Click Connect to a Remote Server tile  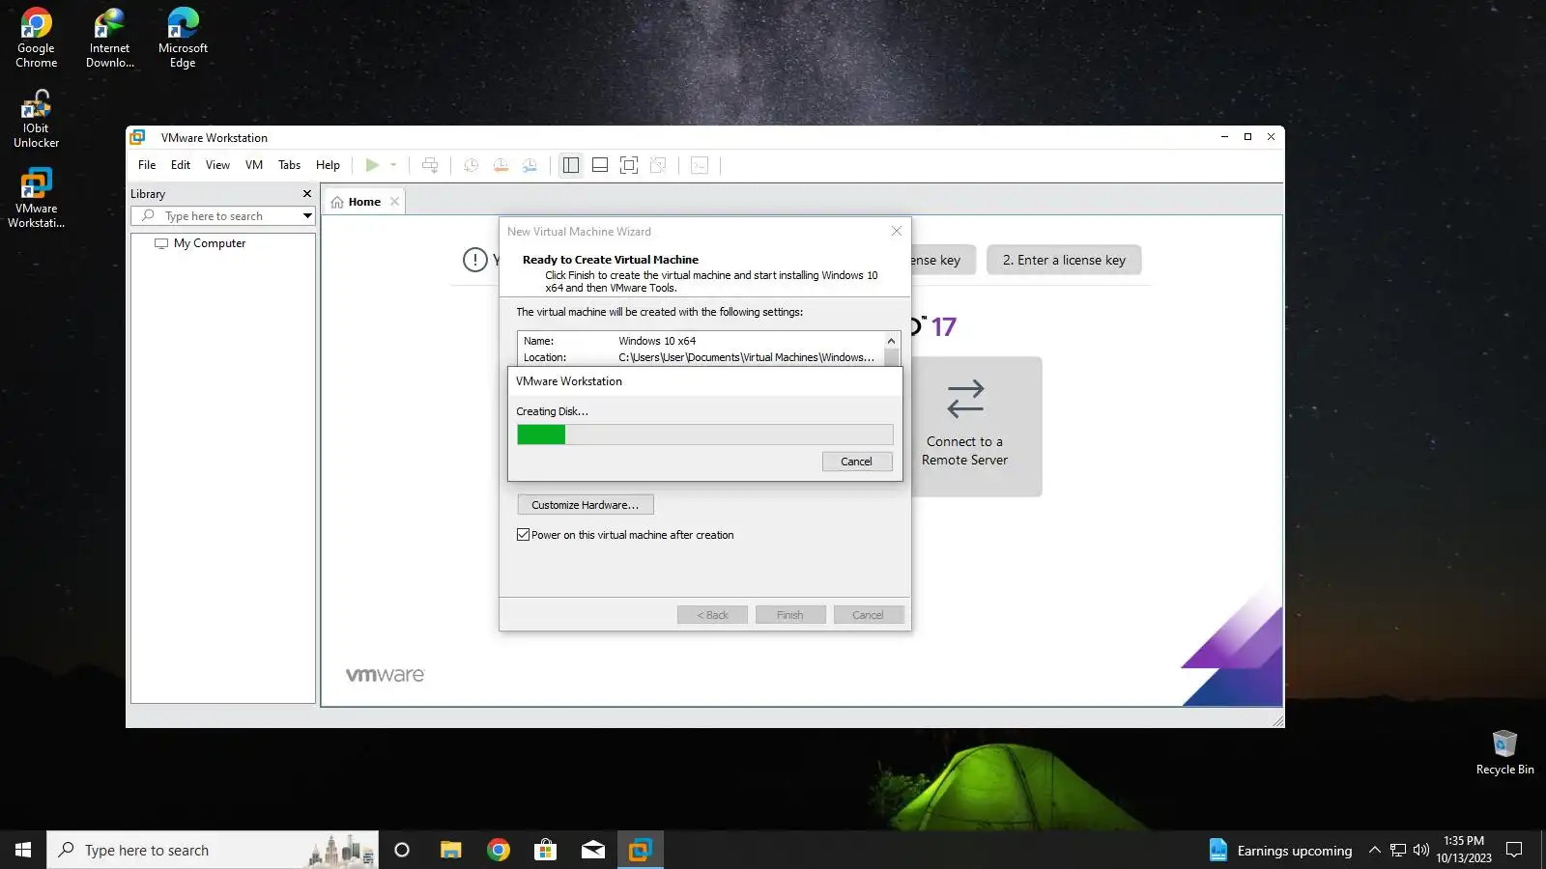pyautogui.click(x=965, y=427)
